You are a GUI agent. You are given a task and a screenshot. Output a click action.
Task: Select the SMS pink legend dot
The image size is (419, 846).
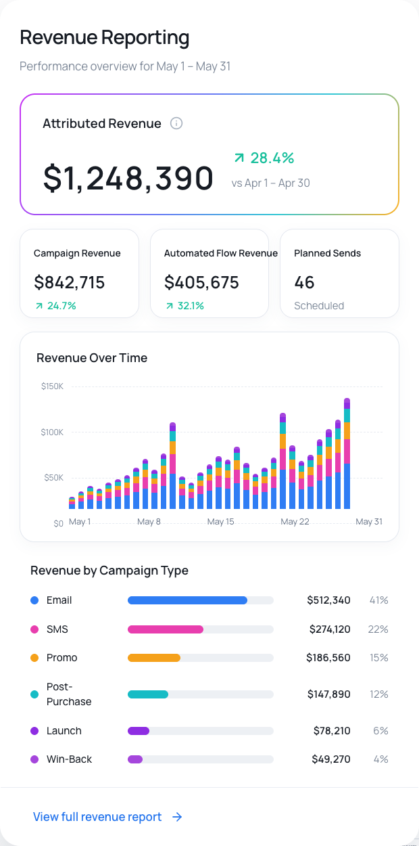click(x=34, y=629)
